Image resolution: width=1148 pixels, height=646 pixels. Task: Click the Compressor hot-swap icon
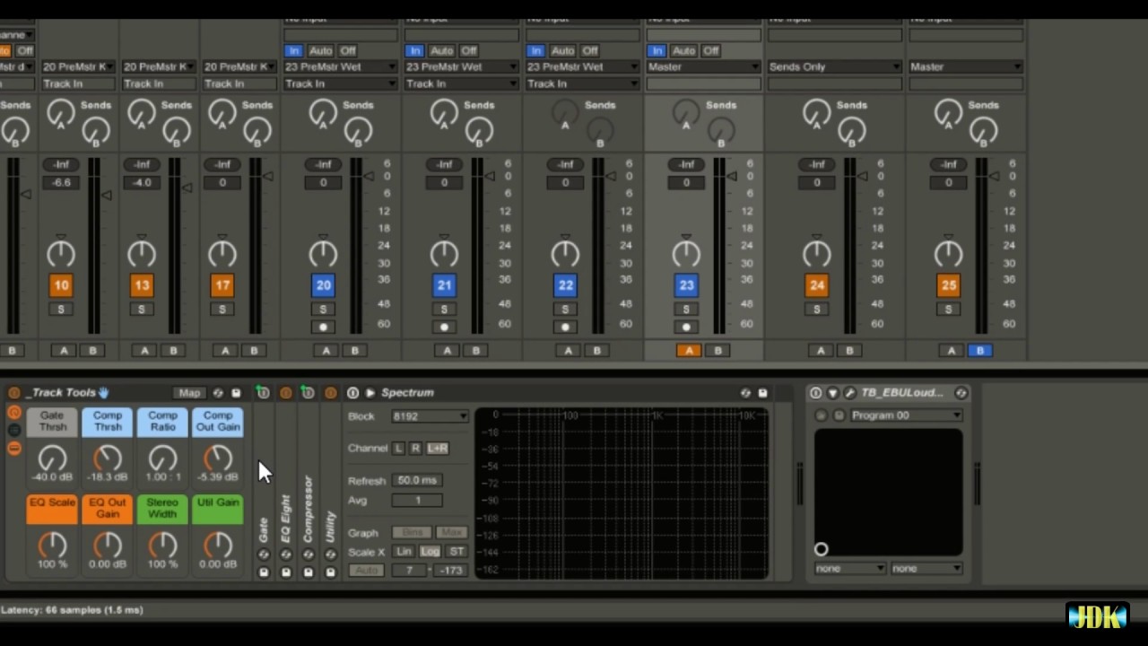point(309,554)
